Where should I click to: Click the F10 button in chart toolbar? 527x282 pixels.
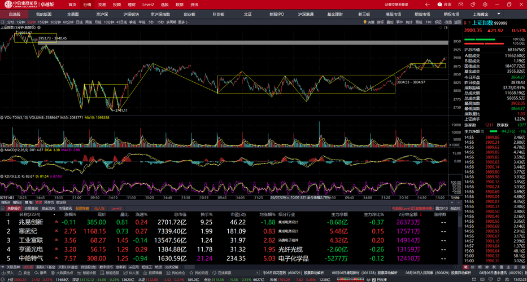[x=429, y=22]
